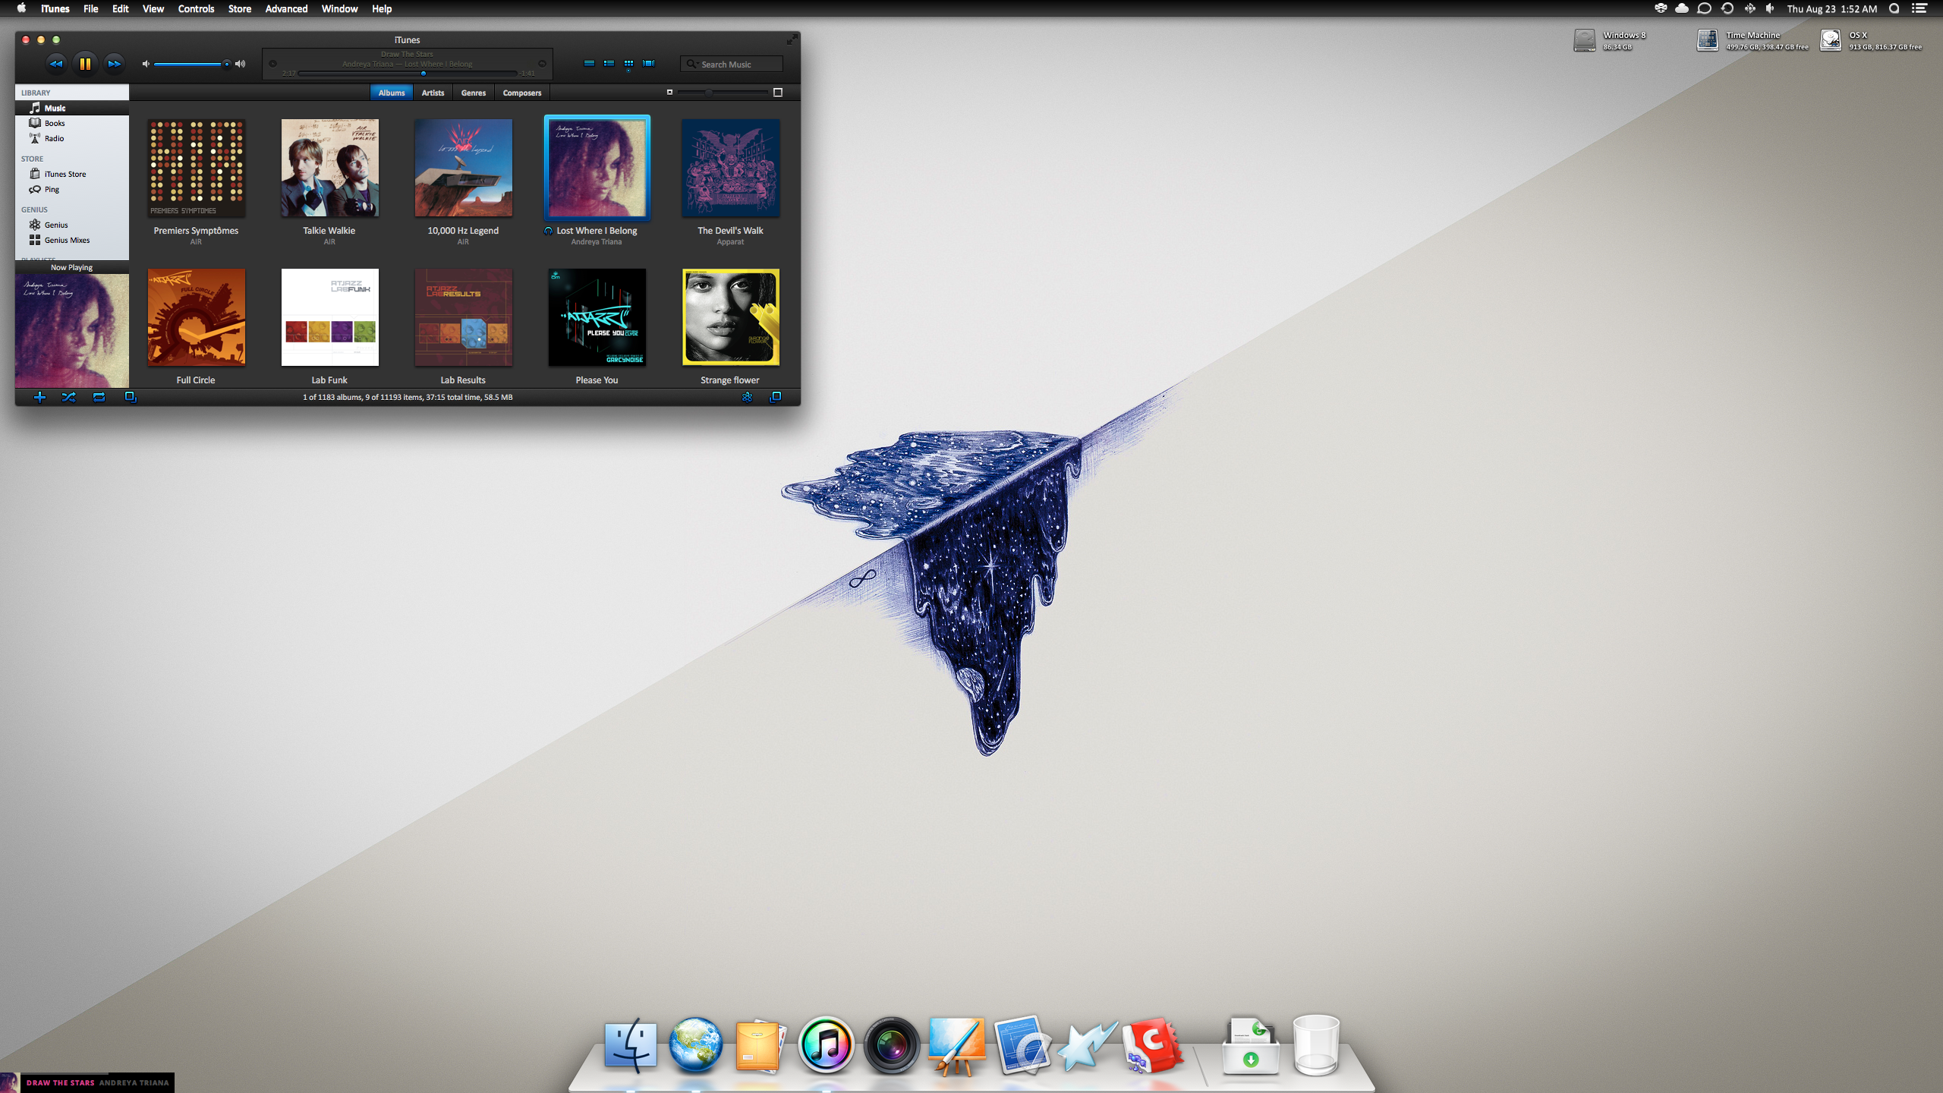Select the Composers tab
The width and height of the screenshot is (1943, 1093).
tap(522, 93)
